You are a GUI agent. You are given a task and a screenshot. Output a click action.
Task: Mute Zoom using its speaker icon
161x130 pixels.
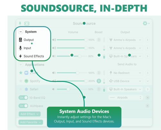tap(54, 73)
